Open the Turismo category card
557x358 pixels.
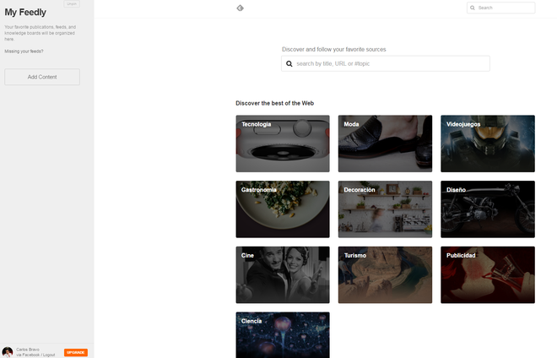385,274
